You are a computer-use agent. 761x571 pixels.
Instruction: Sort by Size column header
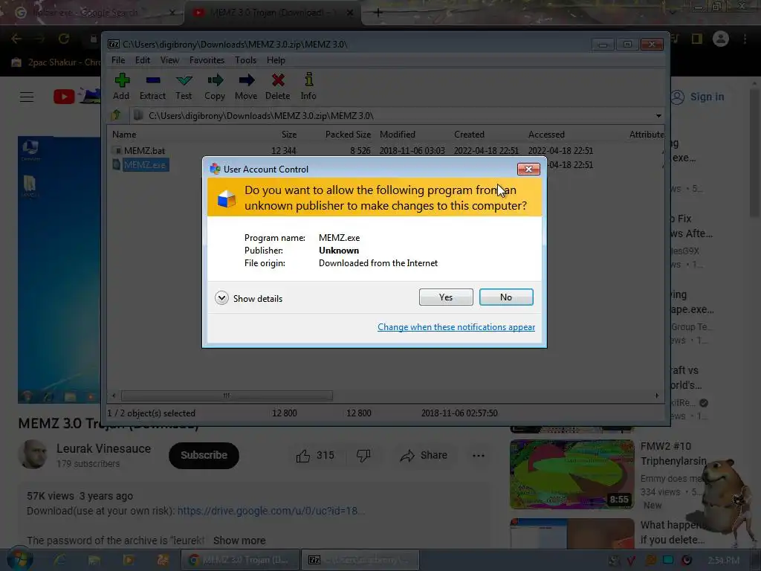coord(289,135)
